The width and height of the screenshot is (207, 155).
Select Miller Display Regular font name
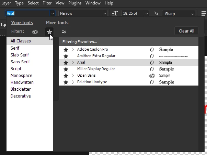tap(96, 69)
